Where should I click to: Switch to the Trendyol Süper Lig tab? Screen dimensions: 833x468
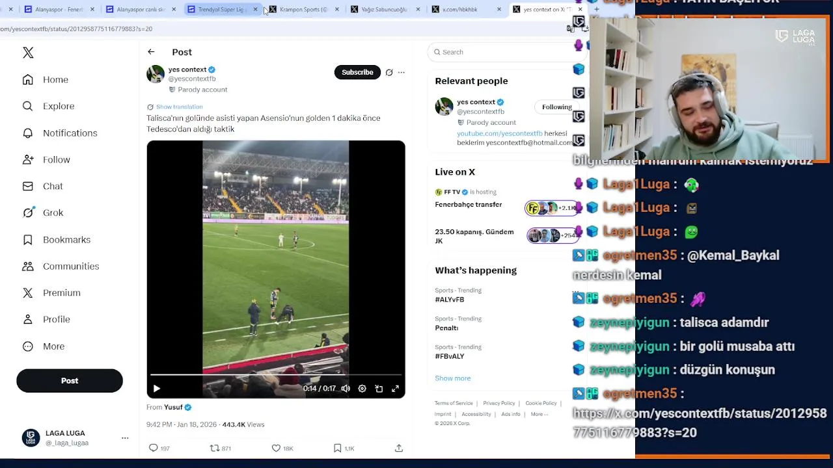pyautogui.click(x=220, y=9)
